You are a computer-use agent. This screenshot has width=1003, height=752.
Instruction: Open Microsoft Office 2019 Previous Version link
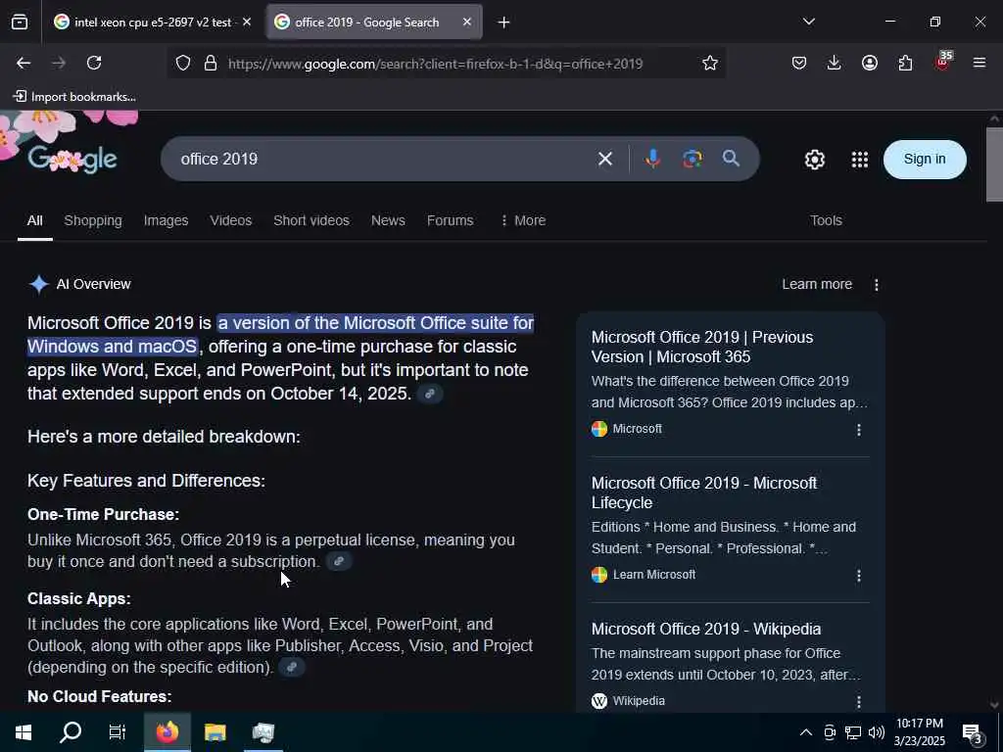pos(701,347)
